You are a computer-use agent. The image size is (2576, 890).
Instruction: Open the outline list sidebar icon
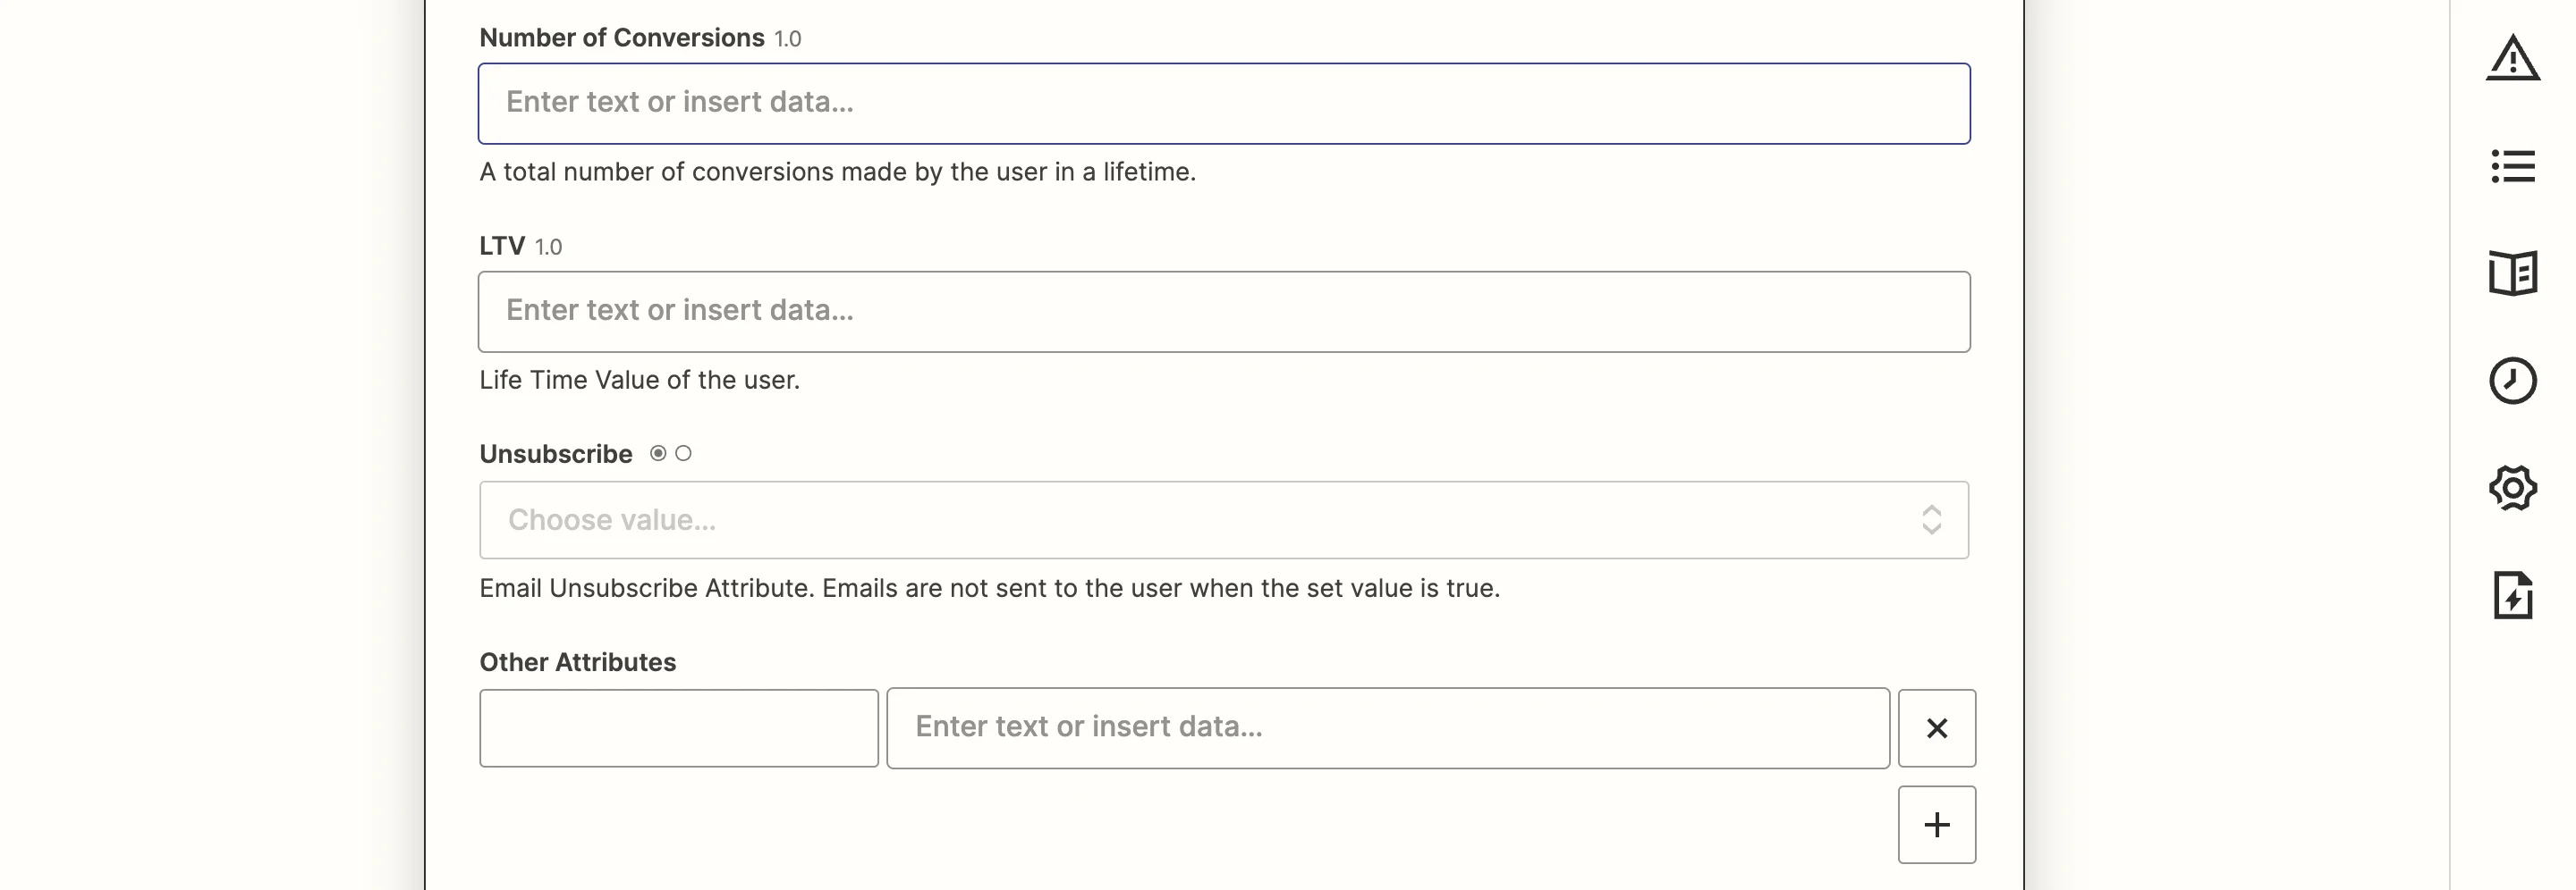[2512, 166]
